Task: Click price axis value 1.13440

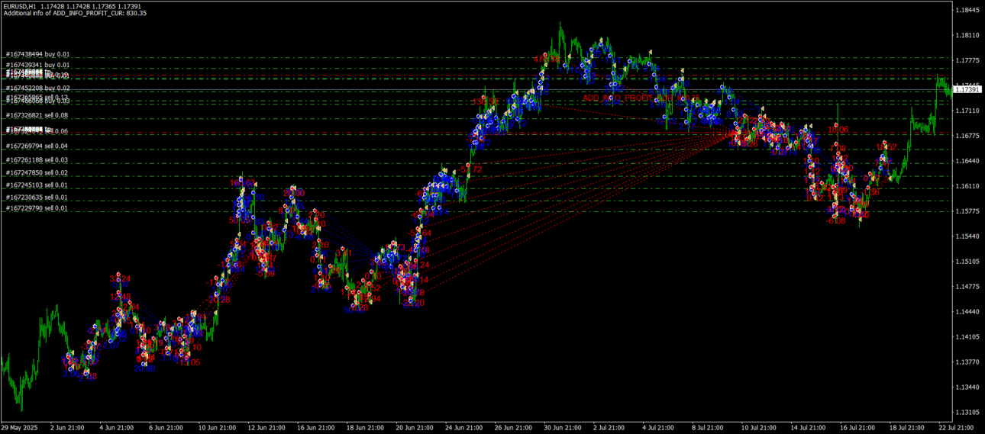Action: coord(968,387)
